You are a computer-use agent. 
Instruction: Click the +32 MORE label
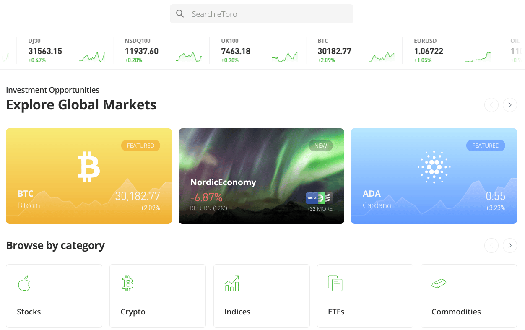point(320,209)
